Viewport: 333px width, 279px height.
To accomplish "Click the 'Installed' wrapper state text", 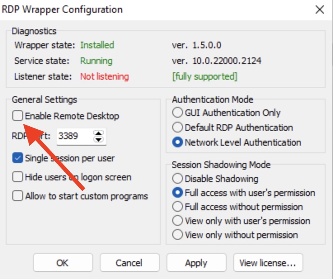I will point(97,45).
